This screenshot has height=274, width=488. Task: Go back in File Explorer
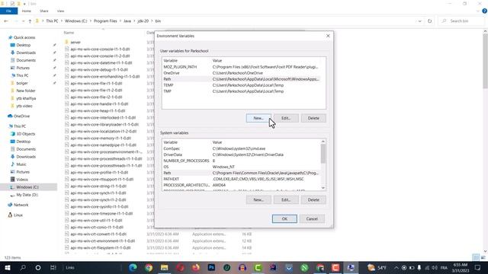tap(6, 21)
